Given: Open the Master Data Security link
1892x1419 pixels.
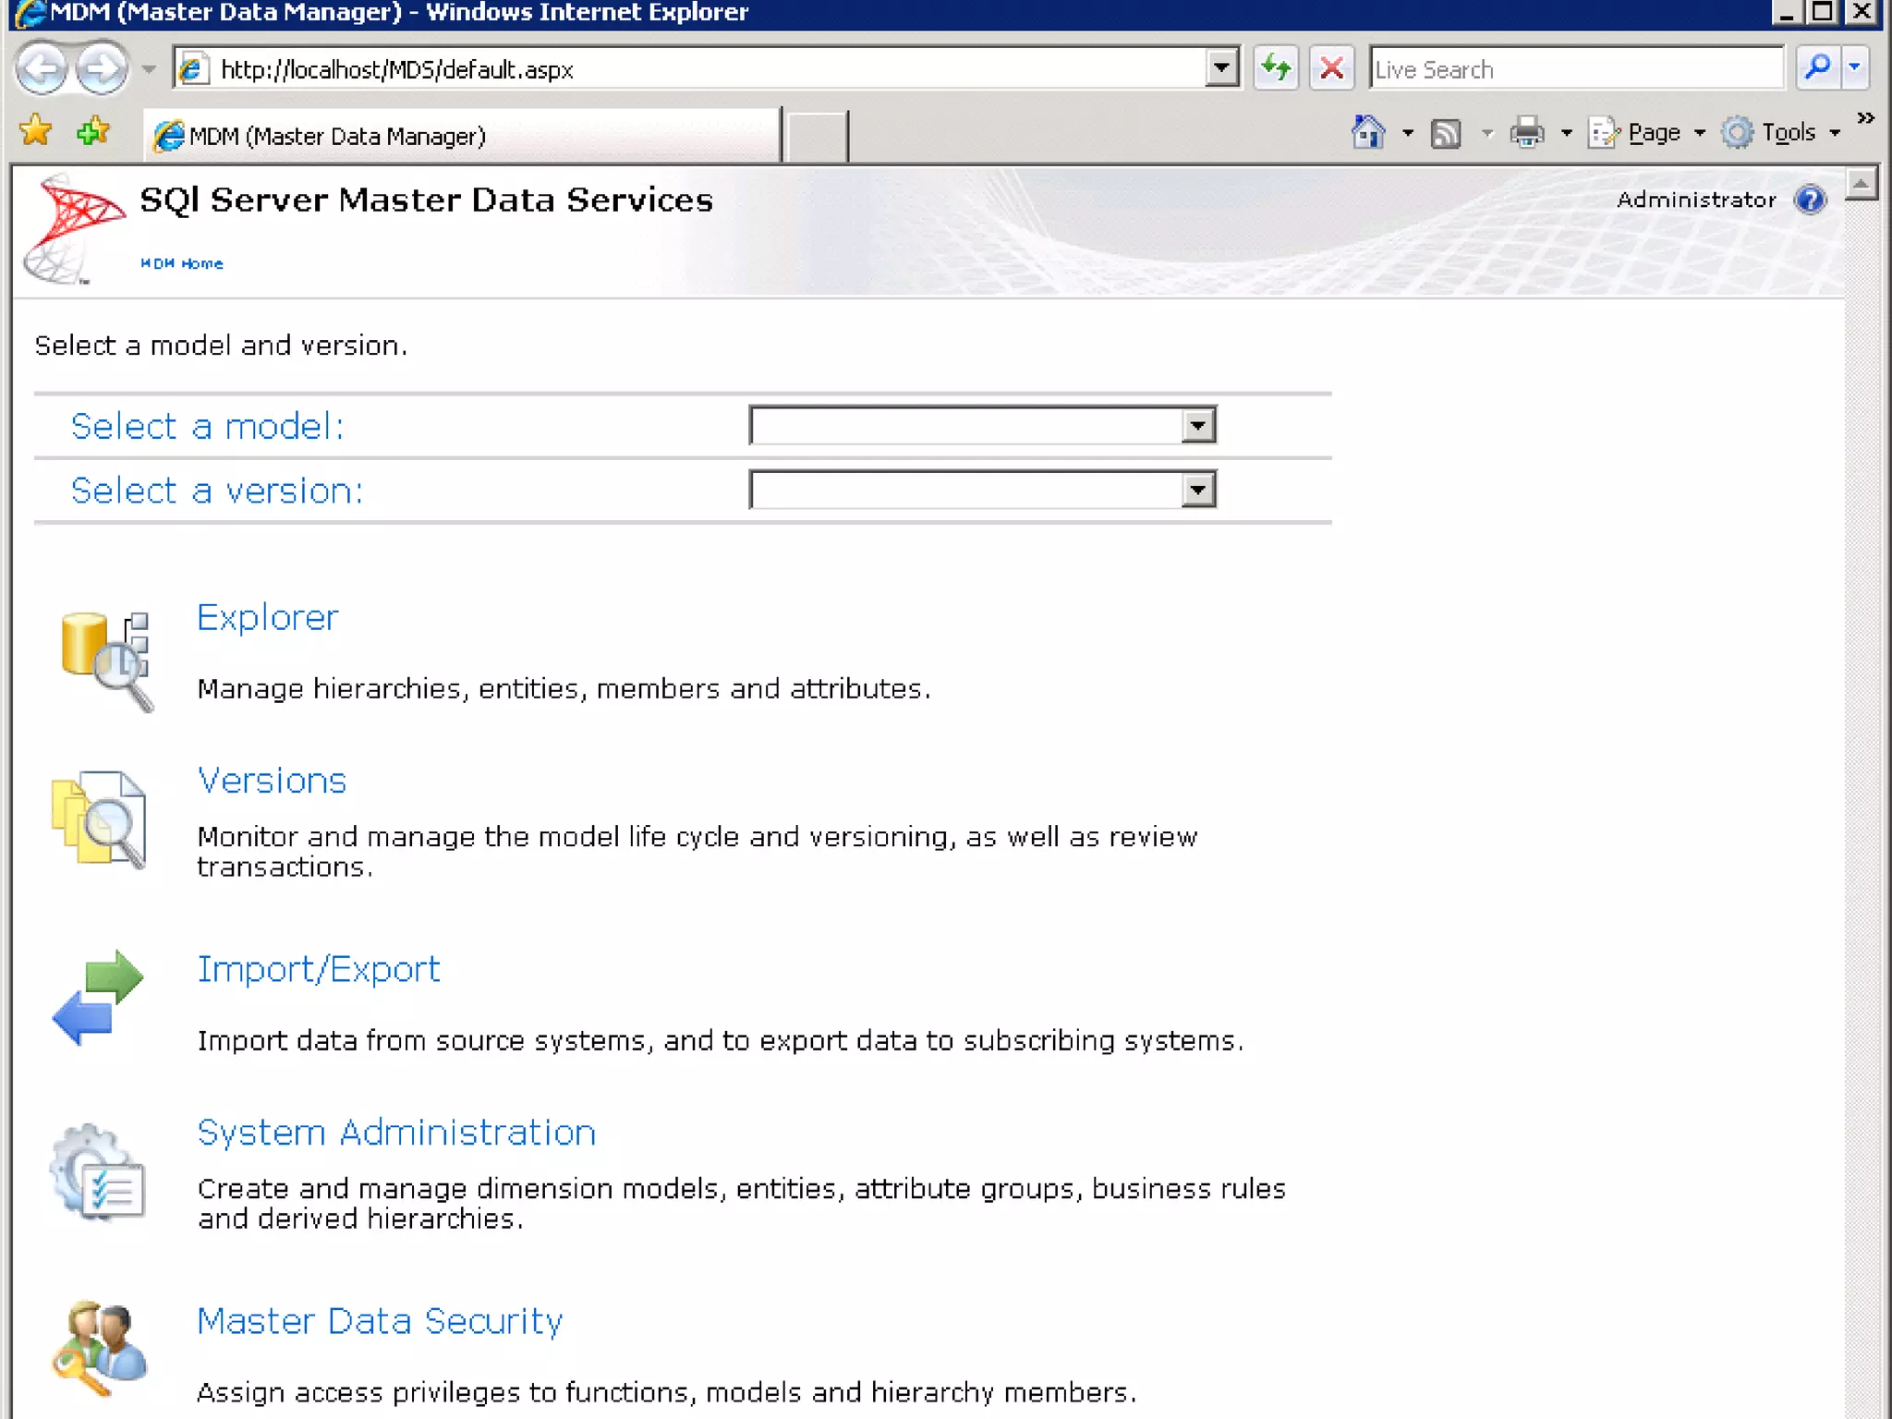Looking at the screenshot, I should click(380, 1321).
